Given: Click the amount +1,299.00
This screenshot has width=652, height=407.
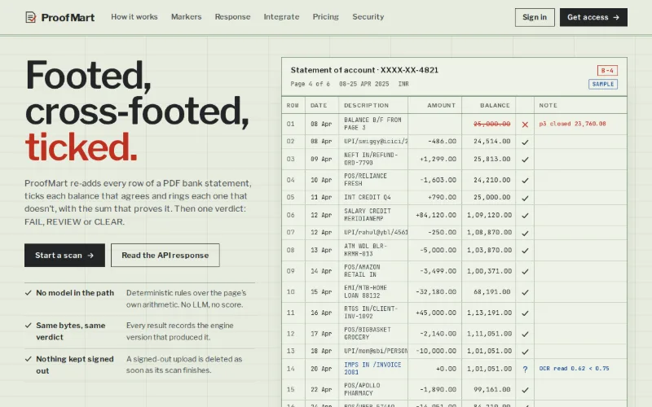Looking at the screenshot, I should [438, 159].
